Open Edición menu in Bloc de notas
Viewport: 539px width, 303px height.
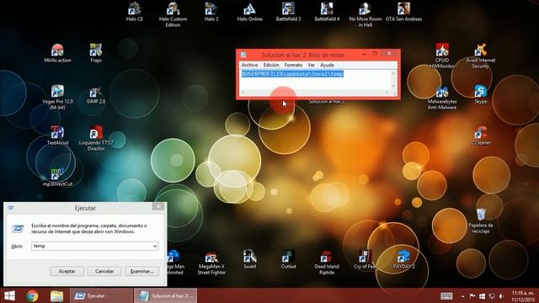(x=271, y=65)
